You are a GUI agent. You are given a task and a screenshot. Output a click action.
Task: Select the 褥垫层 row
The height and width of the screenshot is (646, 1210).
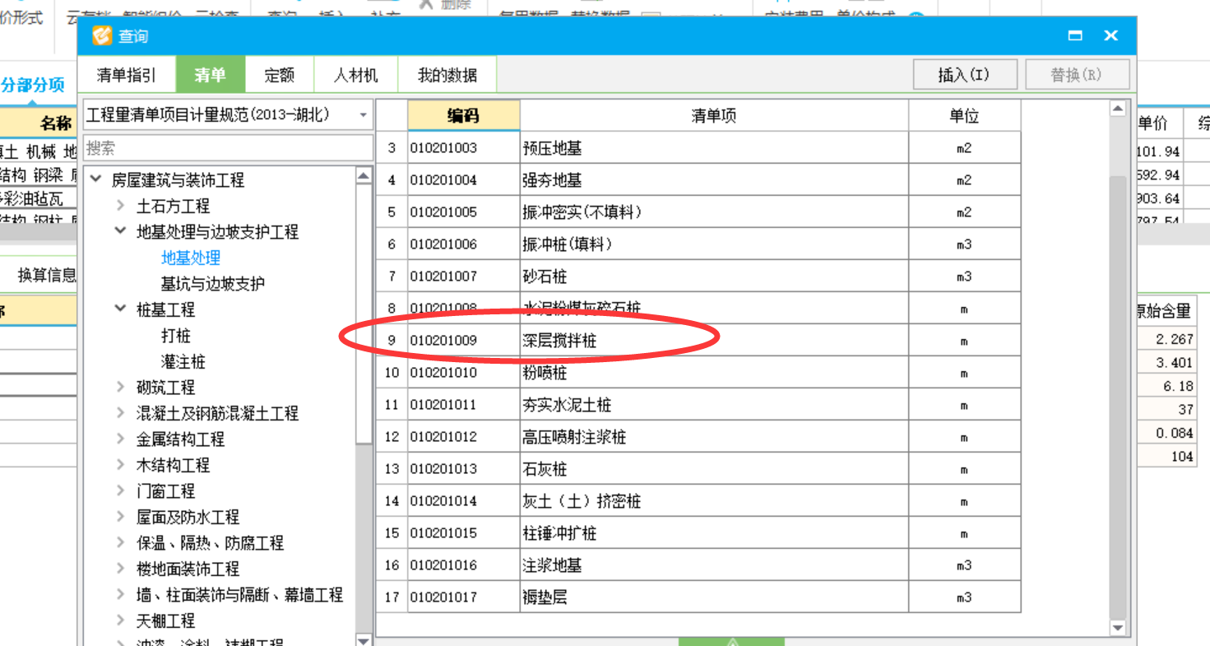pyautogui.click(x=698, y=597)
